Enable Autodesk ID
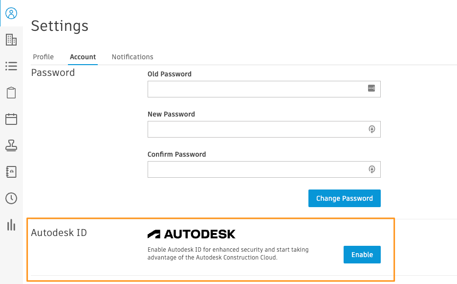This screenshot has height=284, width=457. [362, 255]
